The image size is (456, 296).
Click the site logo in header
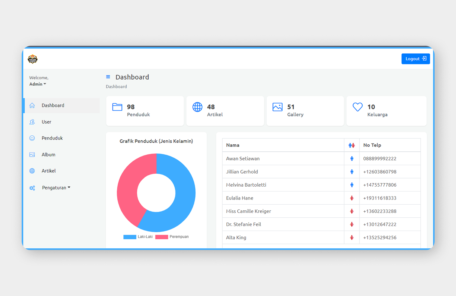coord(33,59)
